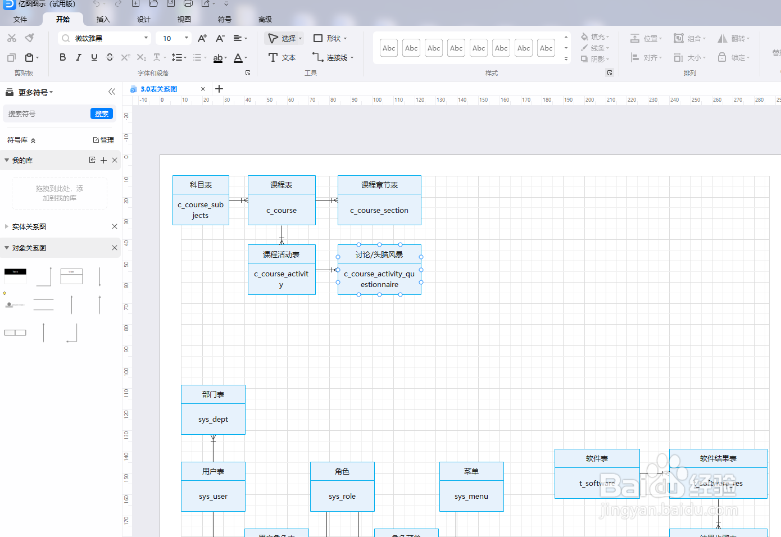Open the 文件 menu
The height and width of the screenshot is (537, 781).
(x=20, y=19)
